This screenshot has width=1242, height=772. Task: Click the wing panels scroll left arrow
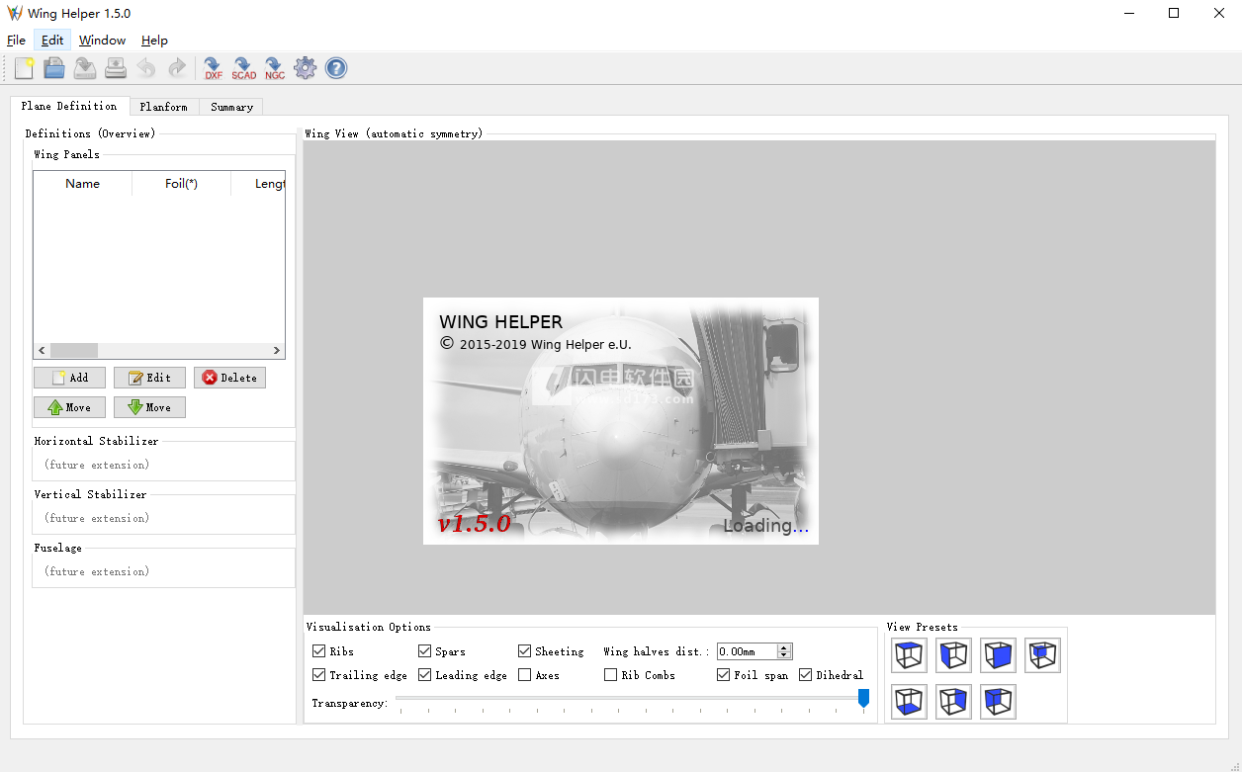pos(42,351)
